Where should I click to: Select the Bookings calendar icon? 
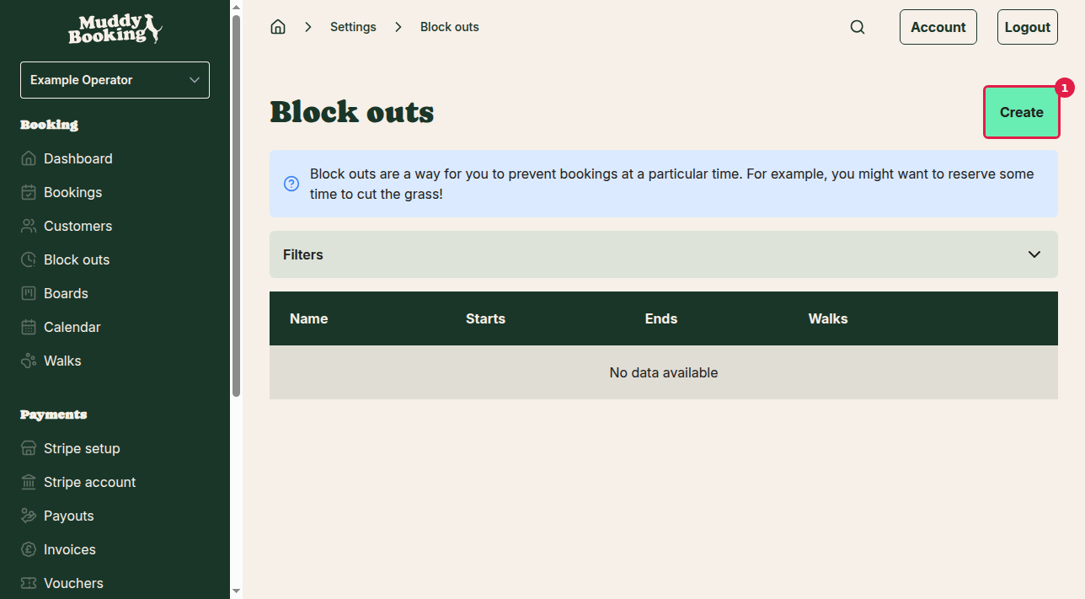(28, 192)
